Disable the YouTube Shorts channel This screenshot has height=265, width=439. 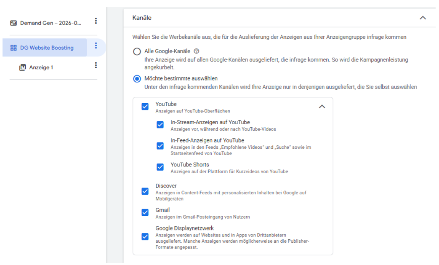pos(160,167)
